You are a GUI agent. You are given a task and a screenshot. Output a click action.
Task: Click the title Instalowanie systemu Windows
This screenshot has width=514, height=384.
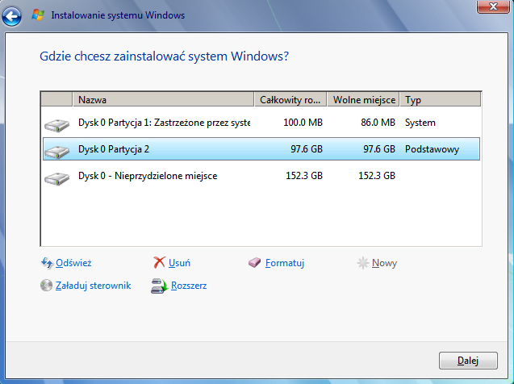(x=118, y=15)
